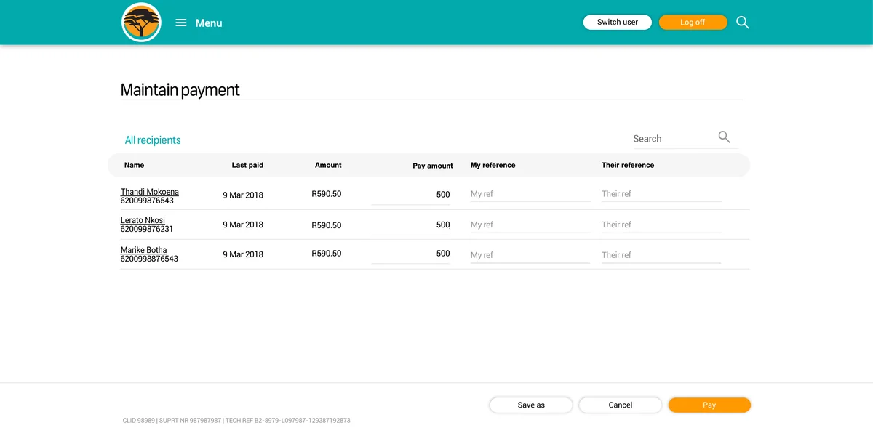Click the Pay amount column header
873x428 pixels.
click(x=433, y=166)
